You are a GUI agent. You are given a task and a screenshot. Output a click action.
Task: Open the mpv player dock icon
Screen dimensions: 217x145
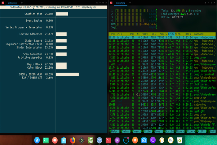pyautogui.click(x=117, y=140)
